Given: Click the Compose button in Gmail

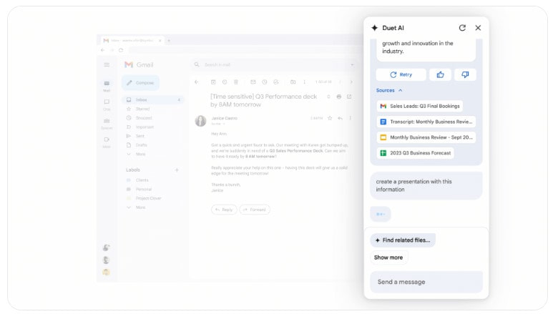Looking at the screenshot, I should (x=140, y=83).
